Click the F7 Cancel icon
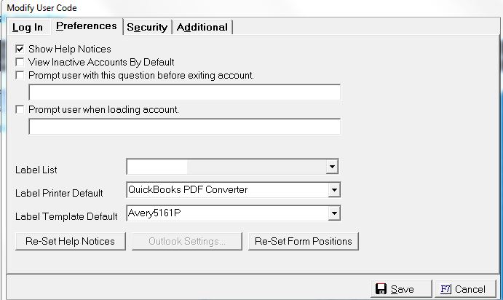Image resolution: width=503 pixels, height=300 pixels. coord(446,289)
